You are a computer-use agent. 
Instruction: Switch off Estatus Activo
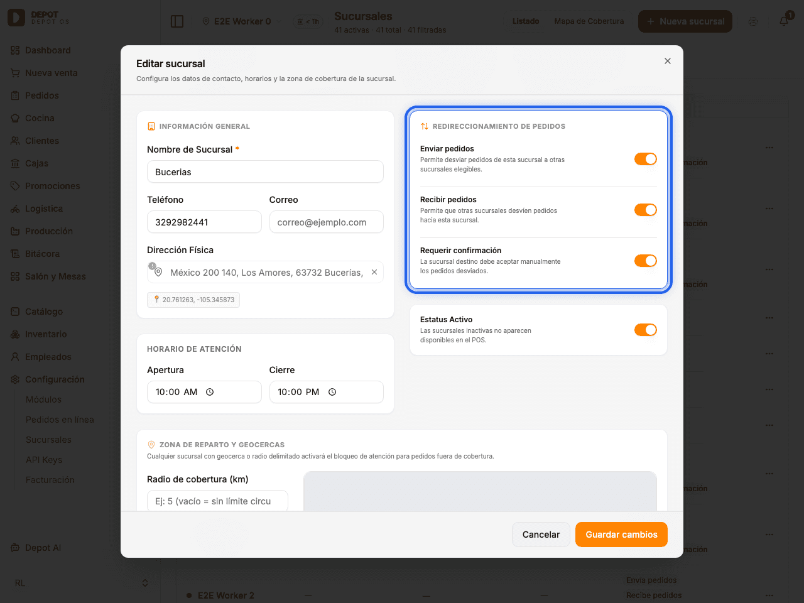tap(646, 330)
